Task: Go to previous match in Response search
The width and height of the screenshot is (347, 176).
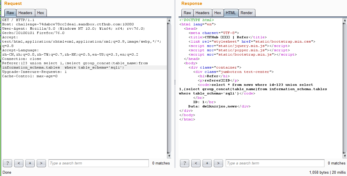Action: (x=196, y=163)
